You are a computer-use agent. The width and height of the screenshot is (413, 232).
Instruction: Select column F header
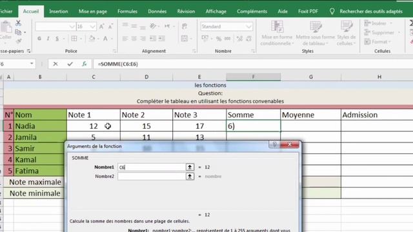254,77
